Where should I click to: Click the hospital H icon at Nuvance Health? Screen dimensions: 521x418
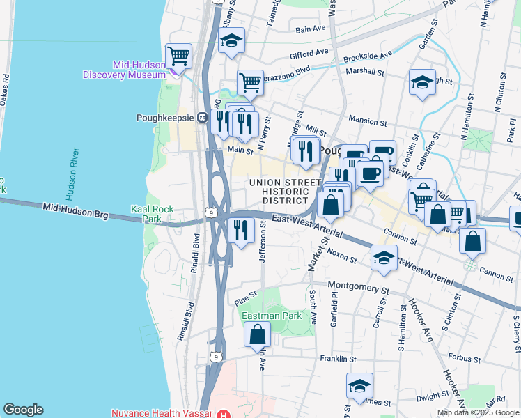(x=224, y=415)
